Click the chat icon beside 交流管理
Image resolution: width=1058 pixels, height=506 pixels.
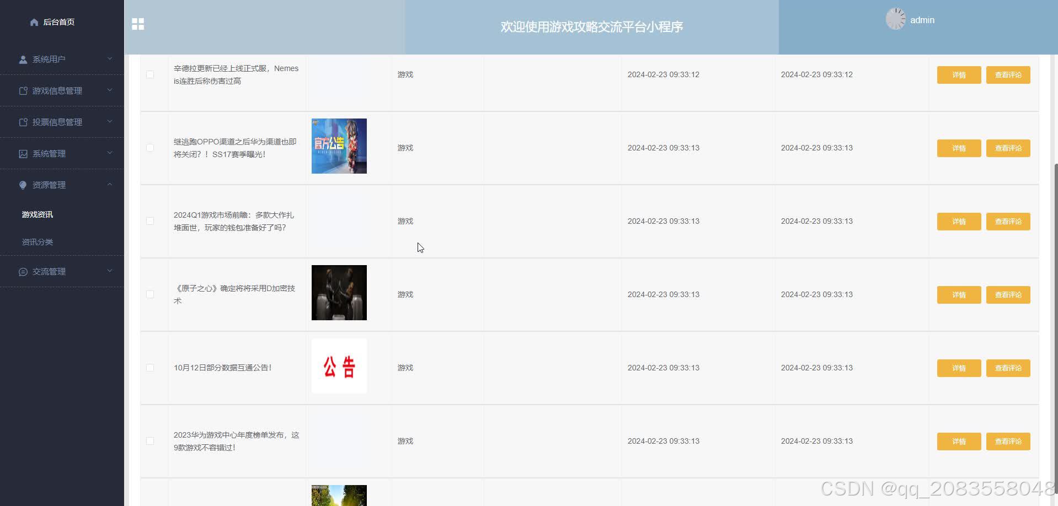(x=23, y=272)
